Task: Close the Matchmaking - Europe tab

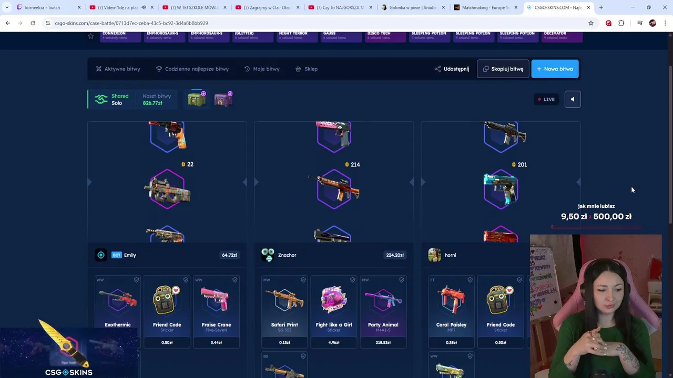Action: point(516,7)
